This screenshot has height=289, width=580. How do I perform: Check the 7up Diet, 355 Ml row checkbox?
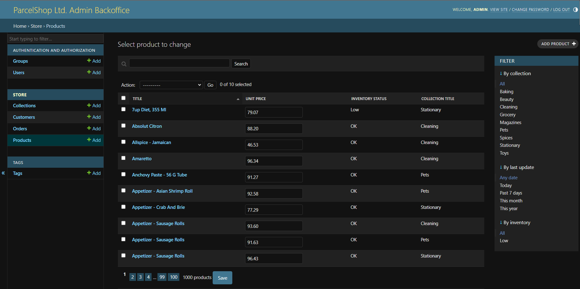(x=123, y=109)
